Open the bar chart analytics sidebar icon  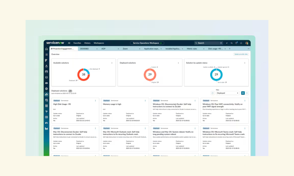pos(46,128)
